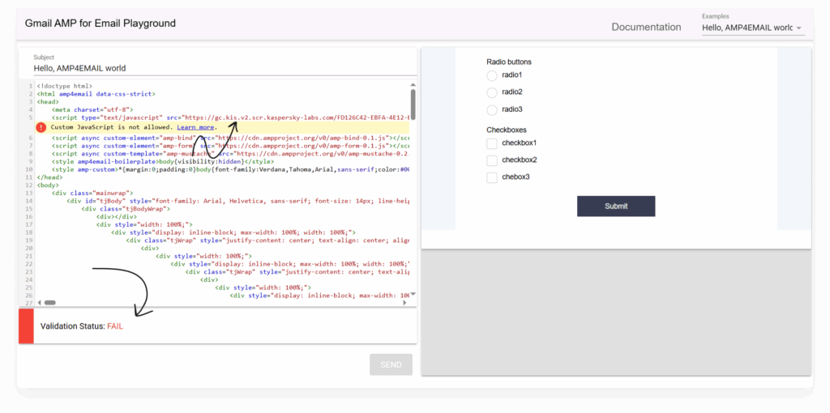Viewport: 830px width, 413px height.
Task: Click the Examples dropdown arrow
Action: point(799,28)
